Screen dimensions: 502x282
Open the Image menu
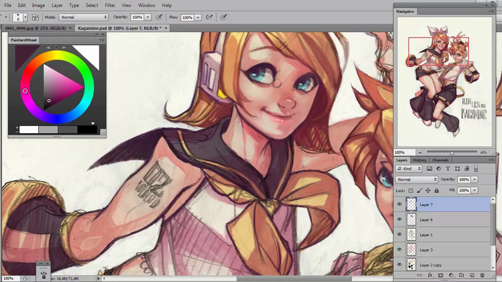tap(38, 5)
